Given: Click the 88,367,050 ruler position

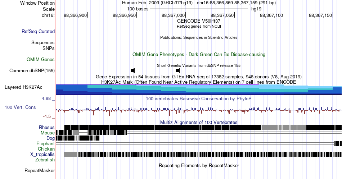Looking at the screenshot, I should point(222,15).
